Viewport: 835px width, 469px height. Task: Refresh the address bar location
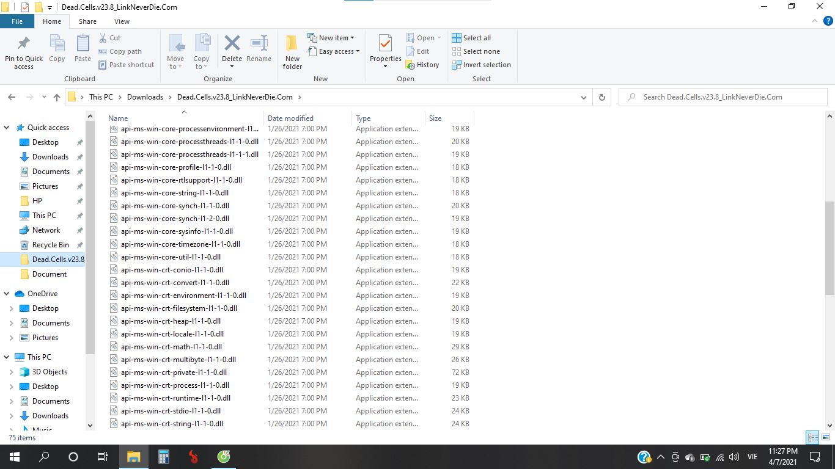click(602, 97)
